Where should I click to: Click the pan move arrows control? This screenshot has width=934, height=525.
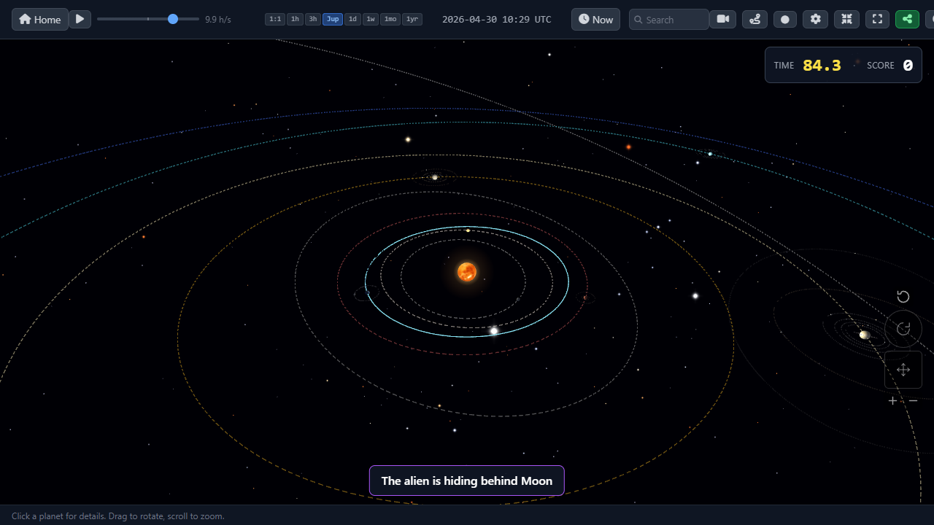[903, 370]
